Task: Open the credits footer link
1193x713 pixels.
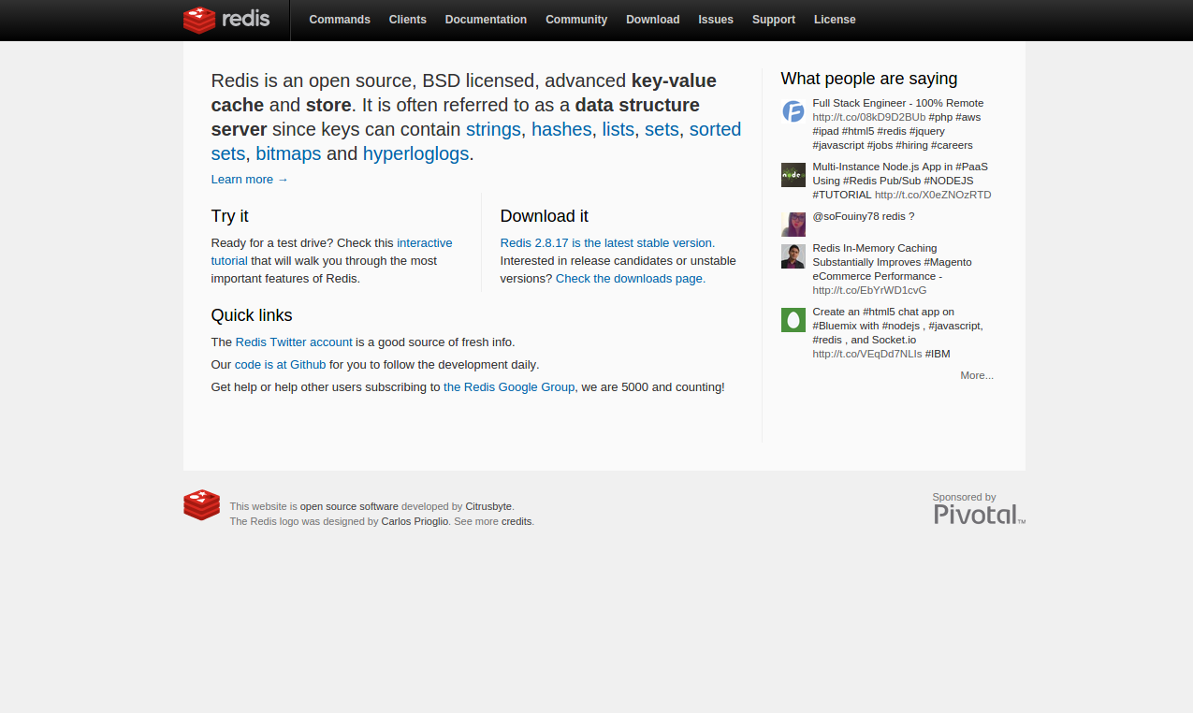Action: click(516, 521)
